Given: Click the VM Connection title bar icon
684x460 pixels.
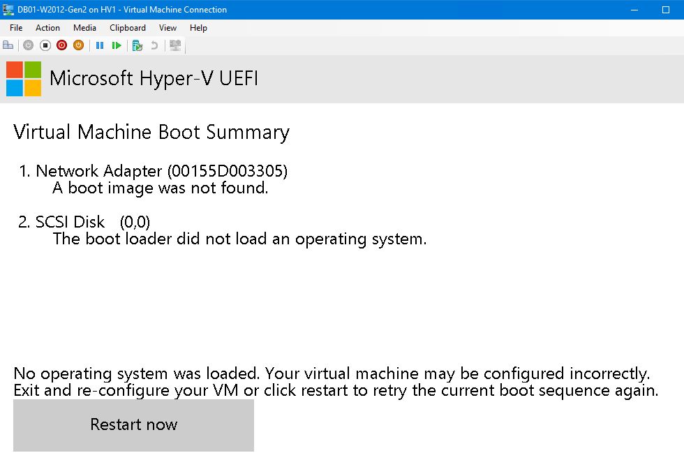Looking at the screenshot, I should point(8,10).
